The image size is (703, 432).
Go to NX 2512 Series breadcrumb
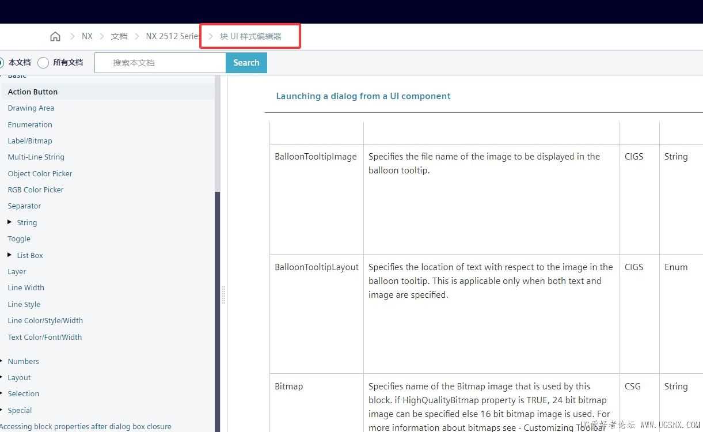(173, 36)
